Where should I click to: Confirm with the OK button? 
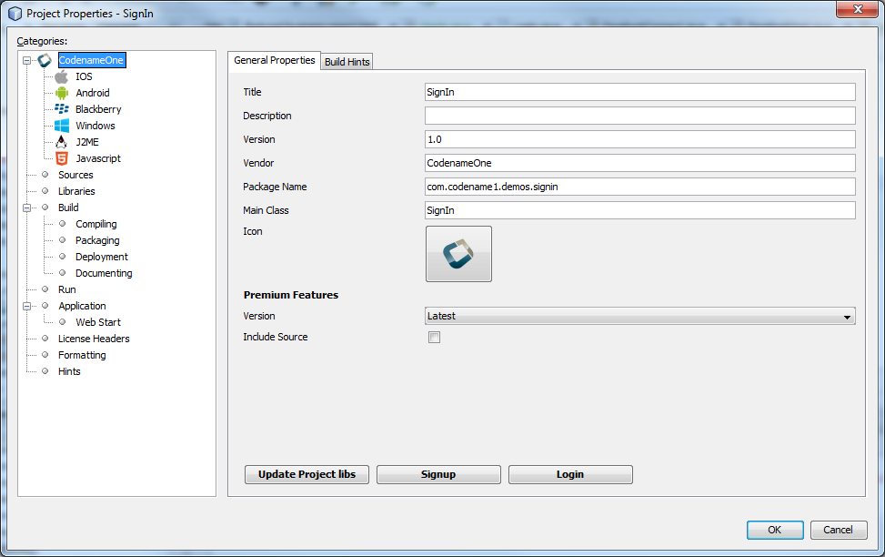pyautogui.click(x=774, y=530)
